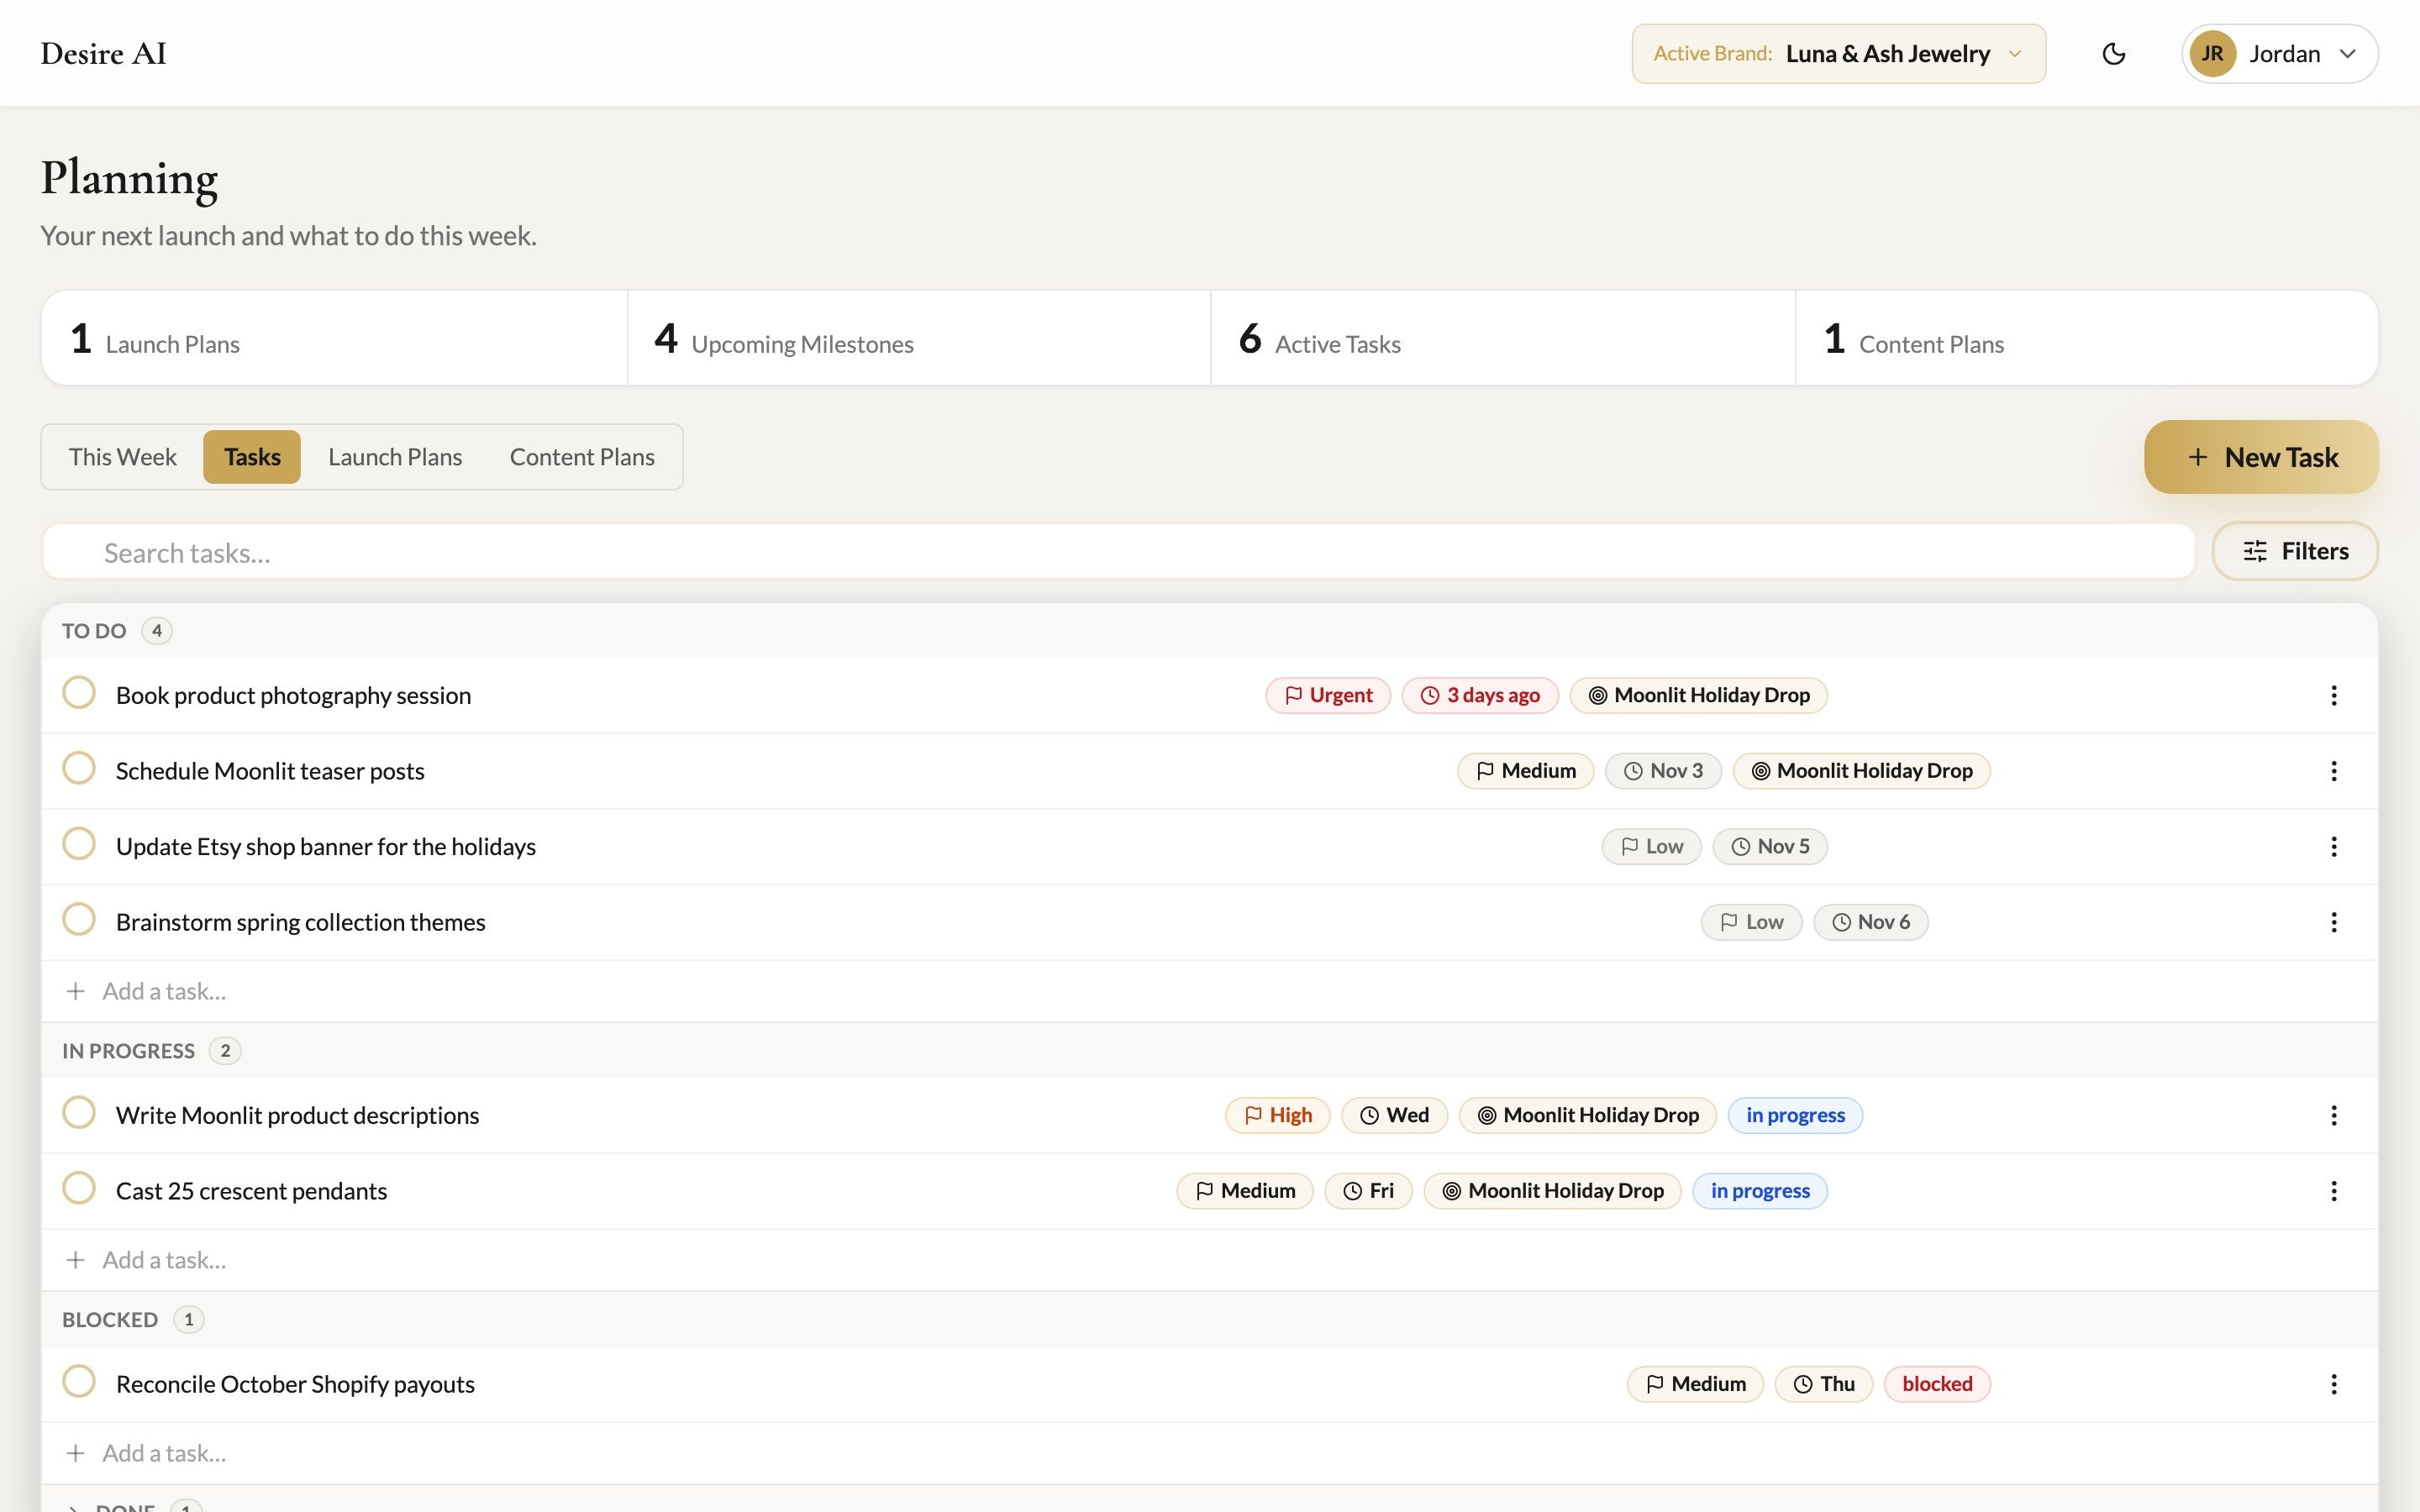Screen dimensions: 2420x1512
Task: Click Low priority badge on Etsy banner task
Action: pyautogui.click(x=1651, y=846)
